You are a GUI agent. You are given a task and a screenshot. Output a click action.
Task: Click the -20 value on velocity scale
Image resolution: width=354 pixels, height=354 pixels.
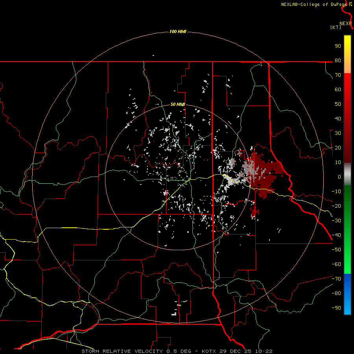click(x=336, y=206)
